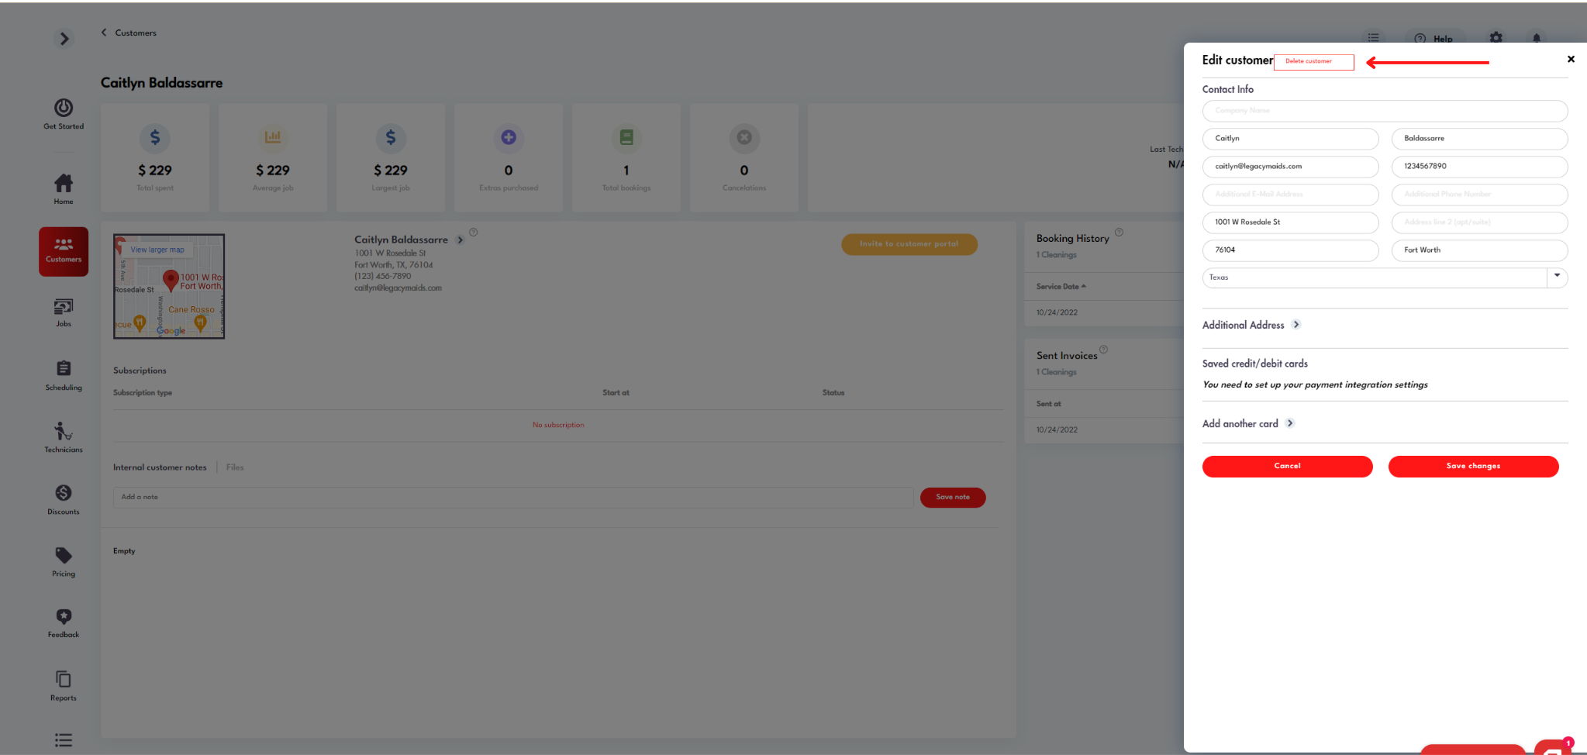
Task: Click Additional E-Mail Address field
Action: click(1290, 195)
